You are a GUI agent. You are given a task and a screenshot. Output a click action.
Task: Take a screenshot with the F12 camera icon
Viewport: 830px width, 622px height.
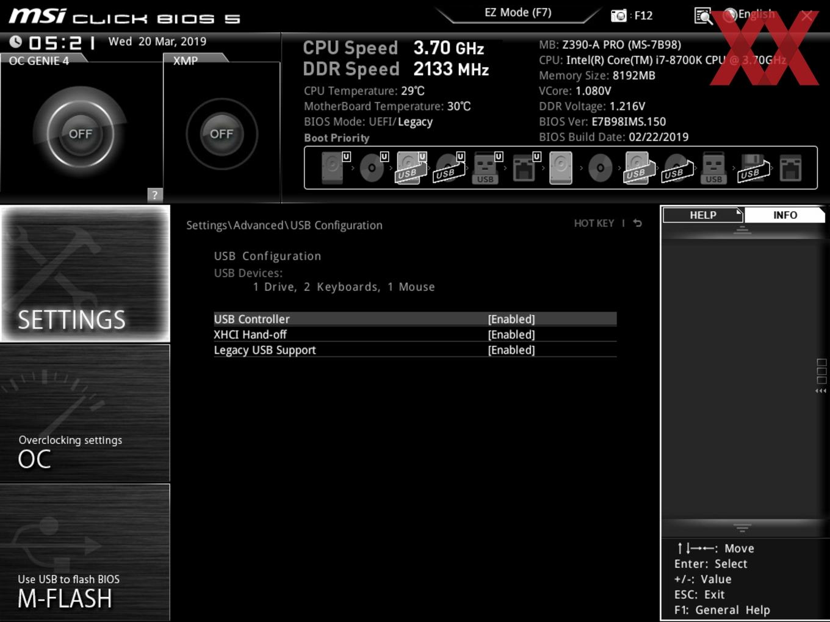[x=619, y=15]
